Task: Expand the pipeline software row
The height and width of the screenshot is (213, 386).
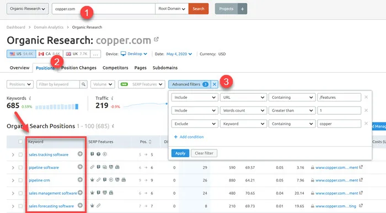Action: pos(13,167)
